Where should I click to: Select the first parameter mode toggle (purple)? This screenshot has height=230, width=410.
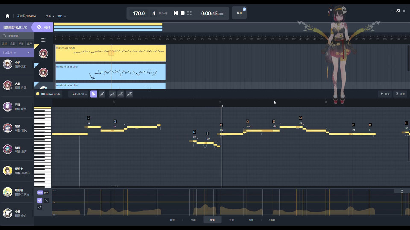pyautogui.click(x=40, y=193)
